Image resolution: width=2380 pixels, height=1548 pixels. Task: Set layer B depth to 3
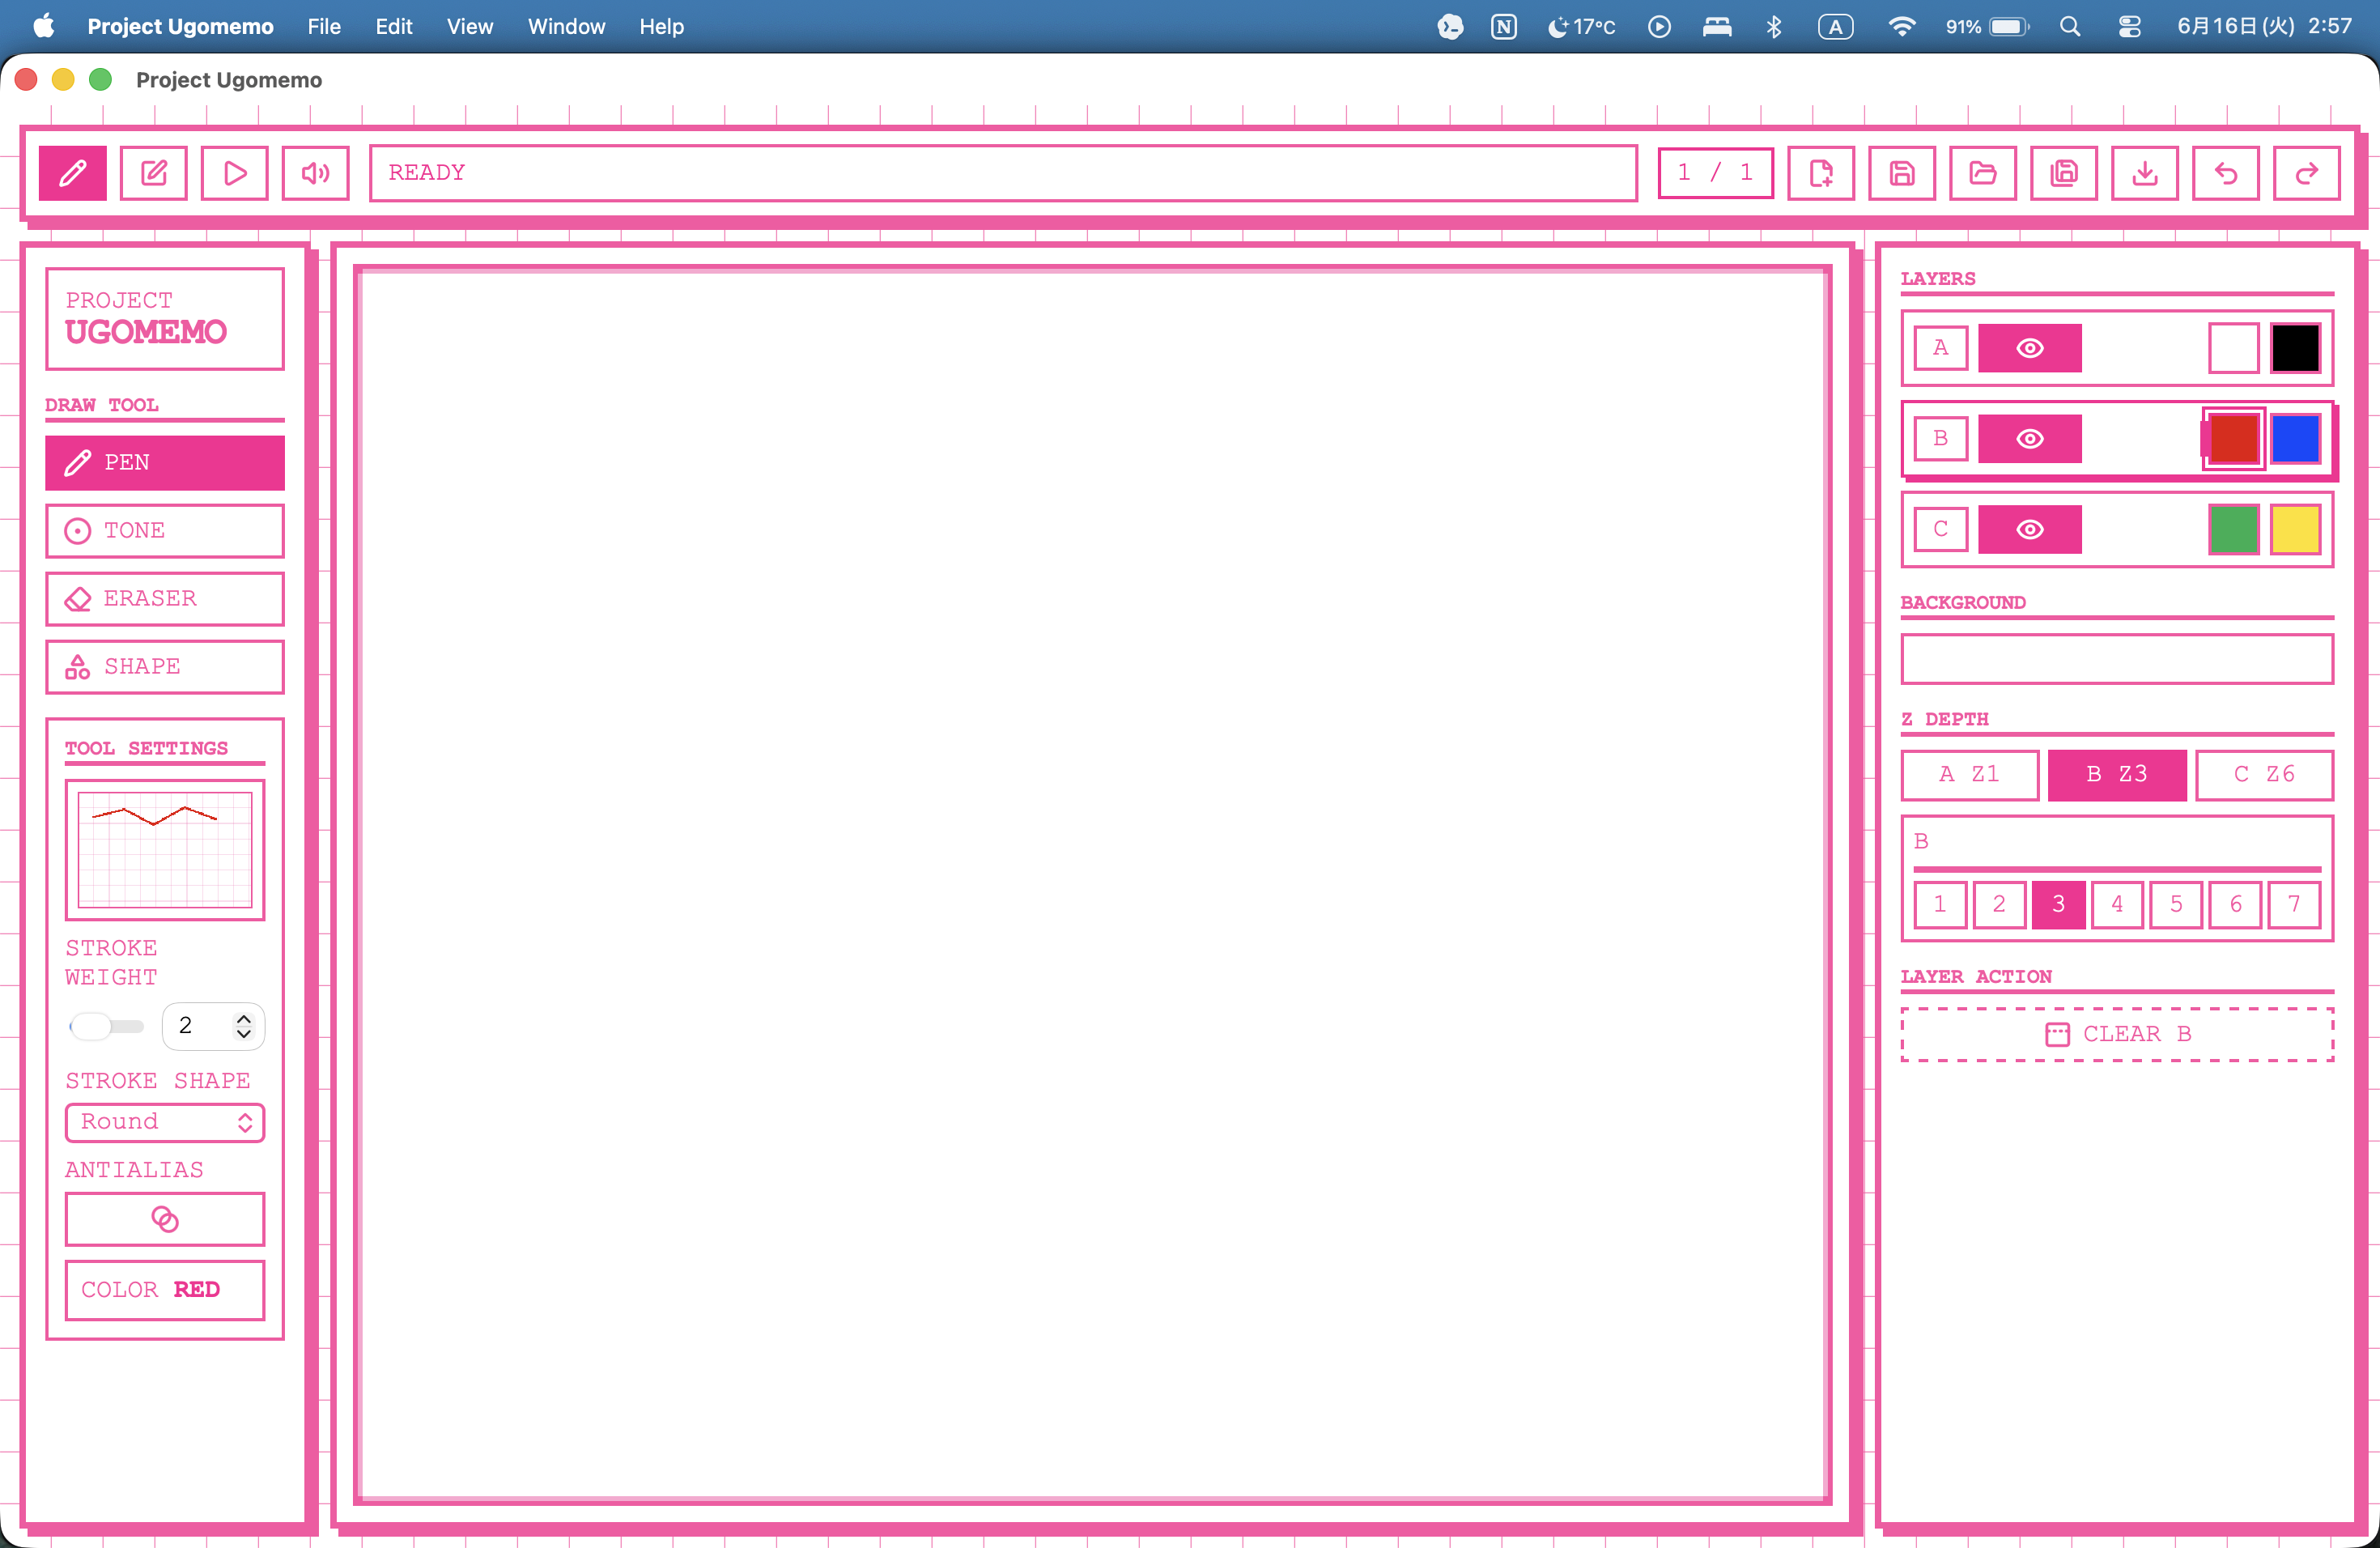(2059, 905)
